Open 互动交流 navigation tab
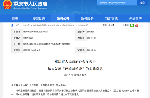The height and width of the screenshot is (98, 150). pos(111,19)
